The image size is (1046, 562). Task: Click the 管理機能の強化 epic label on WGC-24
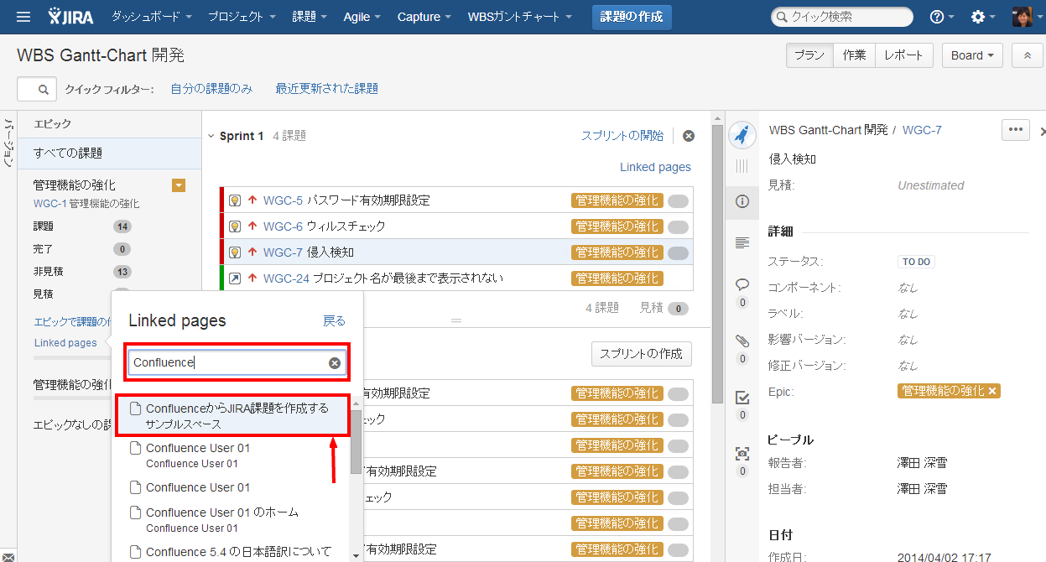pos(617,278)
